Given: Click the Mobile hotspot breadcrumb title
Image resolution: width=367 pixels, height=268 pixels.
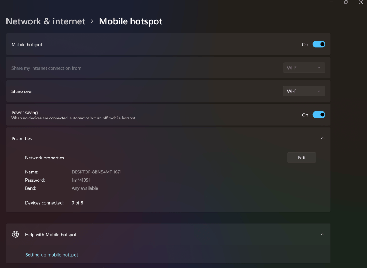Looking at the screenshot, I should click(x=130, y=21).
